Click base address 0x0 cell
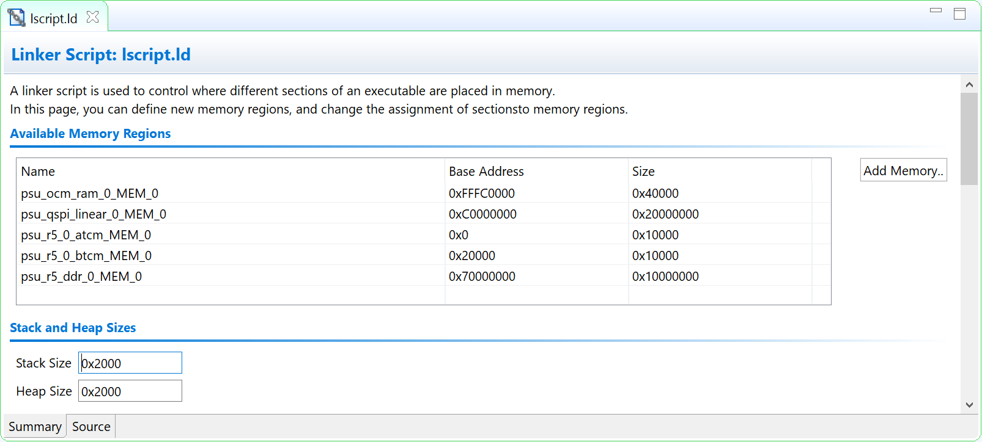Image resolution: width=982 pixels, height=442 pixels. tap(459, 235)
